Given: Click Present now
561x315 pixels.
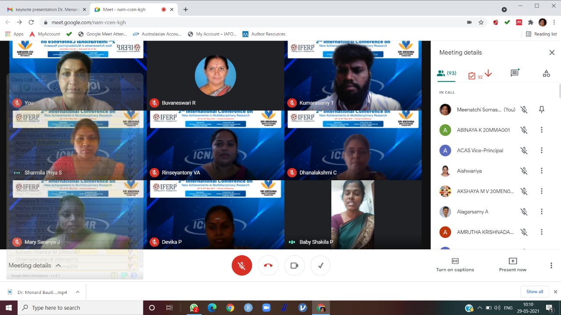Looking at the screenshot, I should pos(512,265).
